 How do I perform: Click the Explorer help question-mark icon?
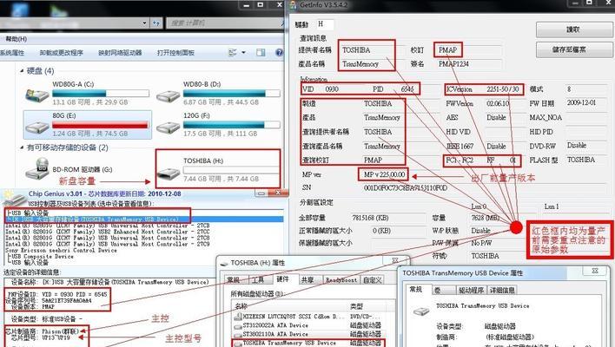(x=279, y=52)
